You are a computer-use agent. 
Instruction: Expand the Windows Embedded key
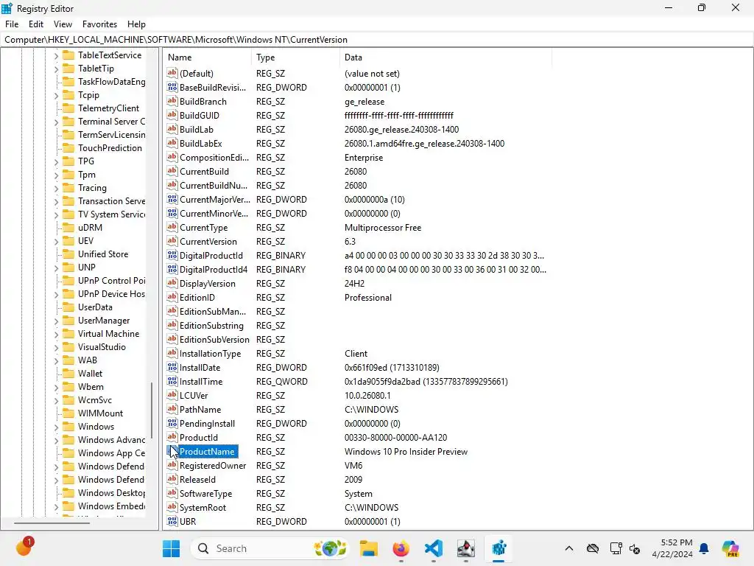point(56,507)
